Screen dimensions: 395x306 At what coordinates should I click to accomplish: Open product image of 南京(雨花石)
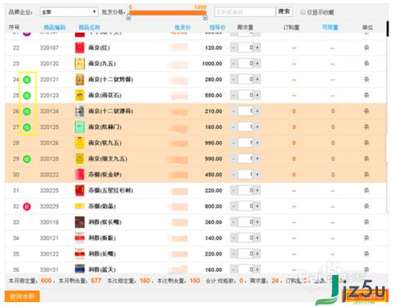click(x=80, y=95)
